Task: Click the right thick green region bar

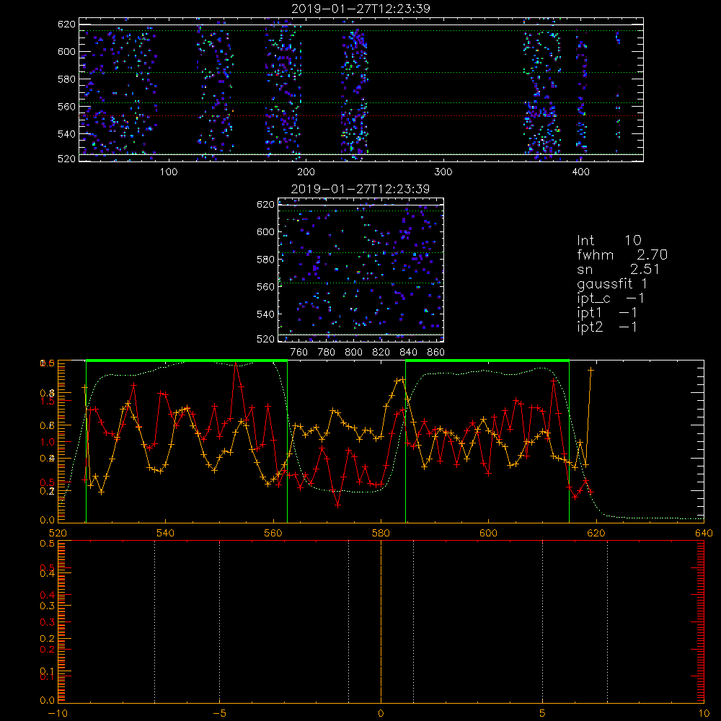Action: pyautogui.click(x=487, y=361)
